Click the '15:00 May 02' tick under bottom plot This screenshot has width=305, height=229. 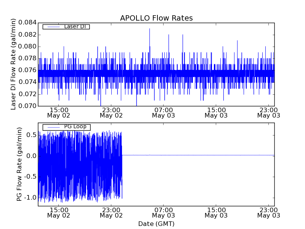58,213
